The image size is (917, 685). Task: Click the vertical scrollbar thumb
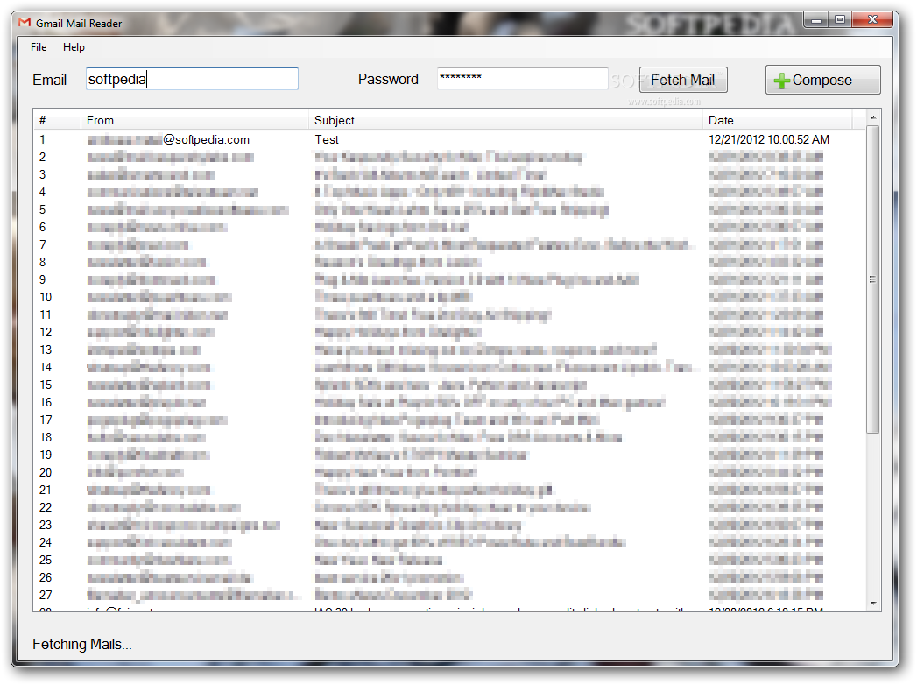[873, 279]
